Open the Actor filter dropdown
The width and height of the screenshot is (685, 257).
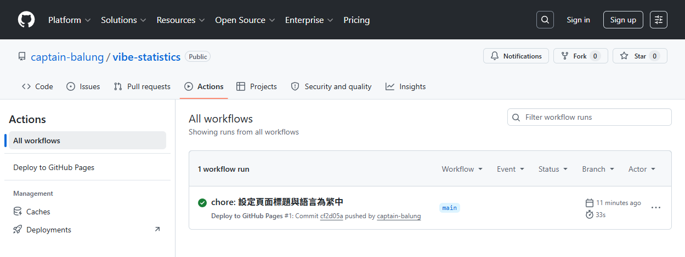click(642, 169)
